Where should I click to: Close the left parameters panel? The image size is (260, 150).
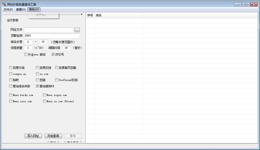coord(82,14)
